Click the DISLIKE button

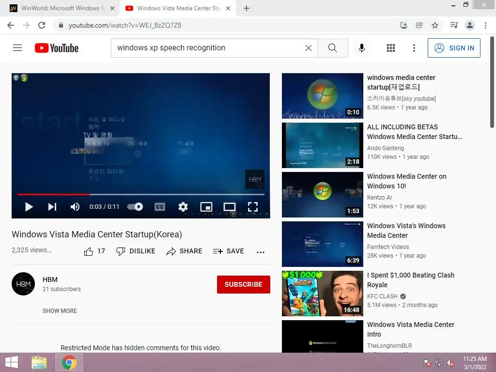pos(136,251)
